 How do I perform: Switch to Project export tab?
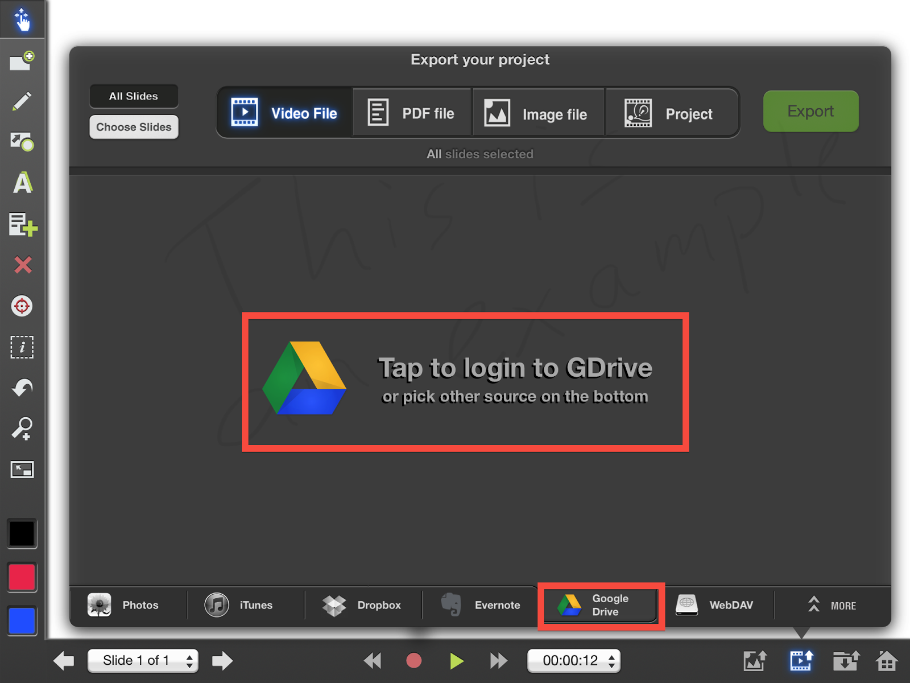coord(672,113)
